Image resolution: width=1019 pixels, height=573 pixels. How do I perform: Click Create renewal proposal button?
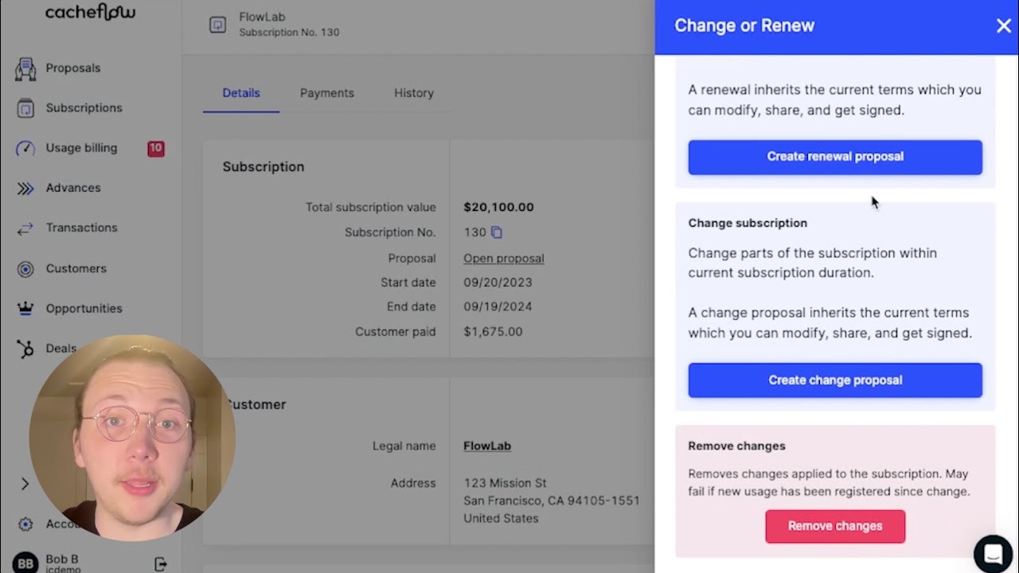click(x=835, y=157)
